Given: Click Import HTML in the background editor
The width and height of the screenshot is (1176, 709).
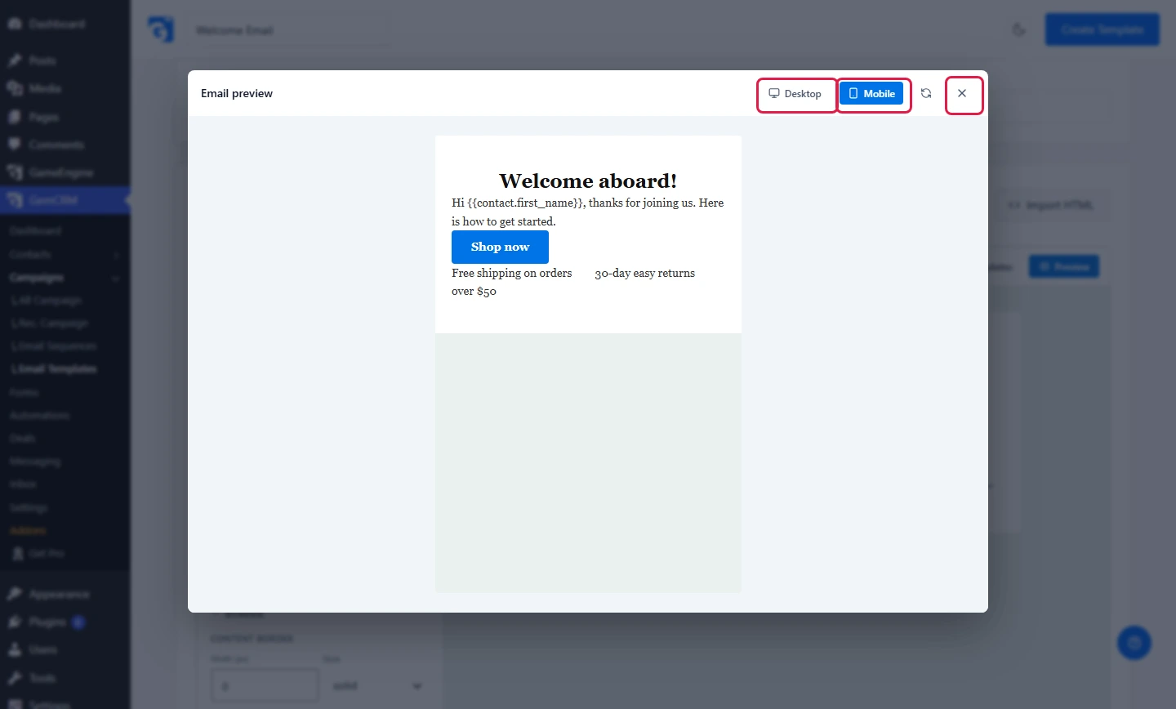Looking at the screenshot, I should click(x=1051, y=205).
